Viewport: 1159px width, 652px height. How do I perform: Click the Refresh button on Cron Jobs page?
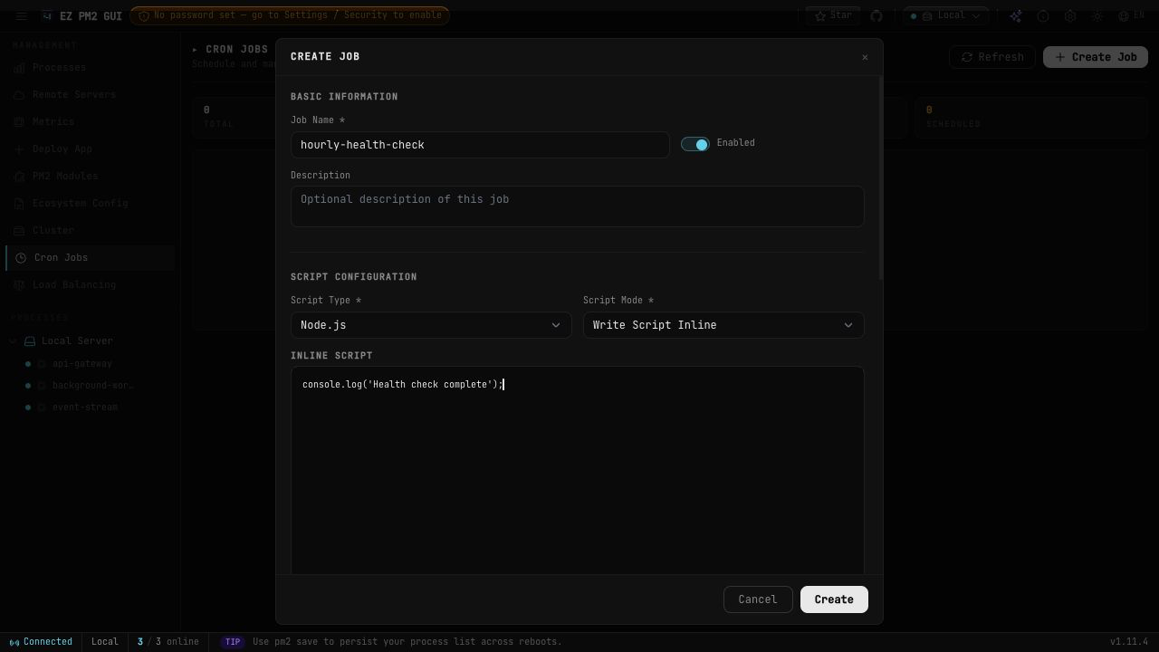coord(992,57)
